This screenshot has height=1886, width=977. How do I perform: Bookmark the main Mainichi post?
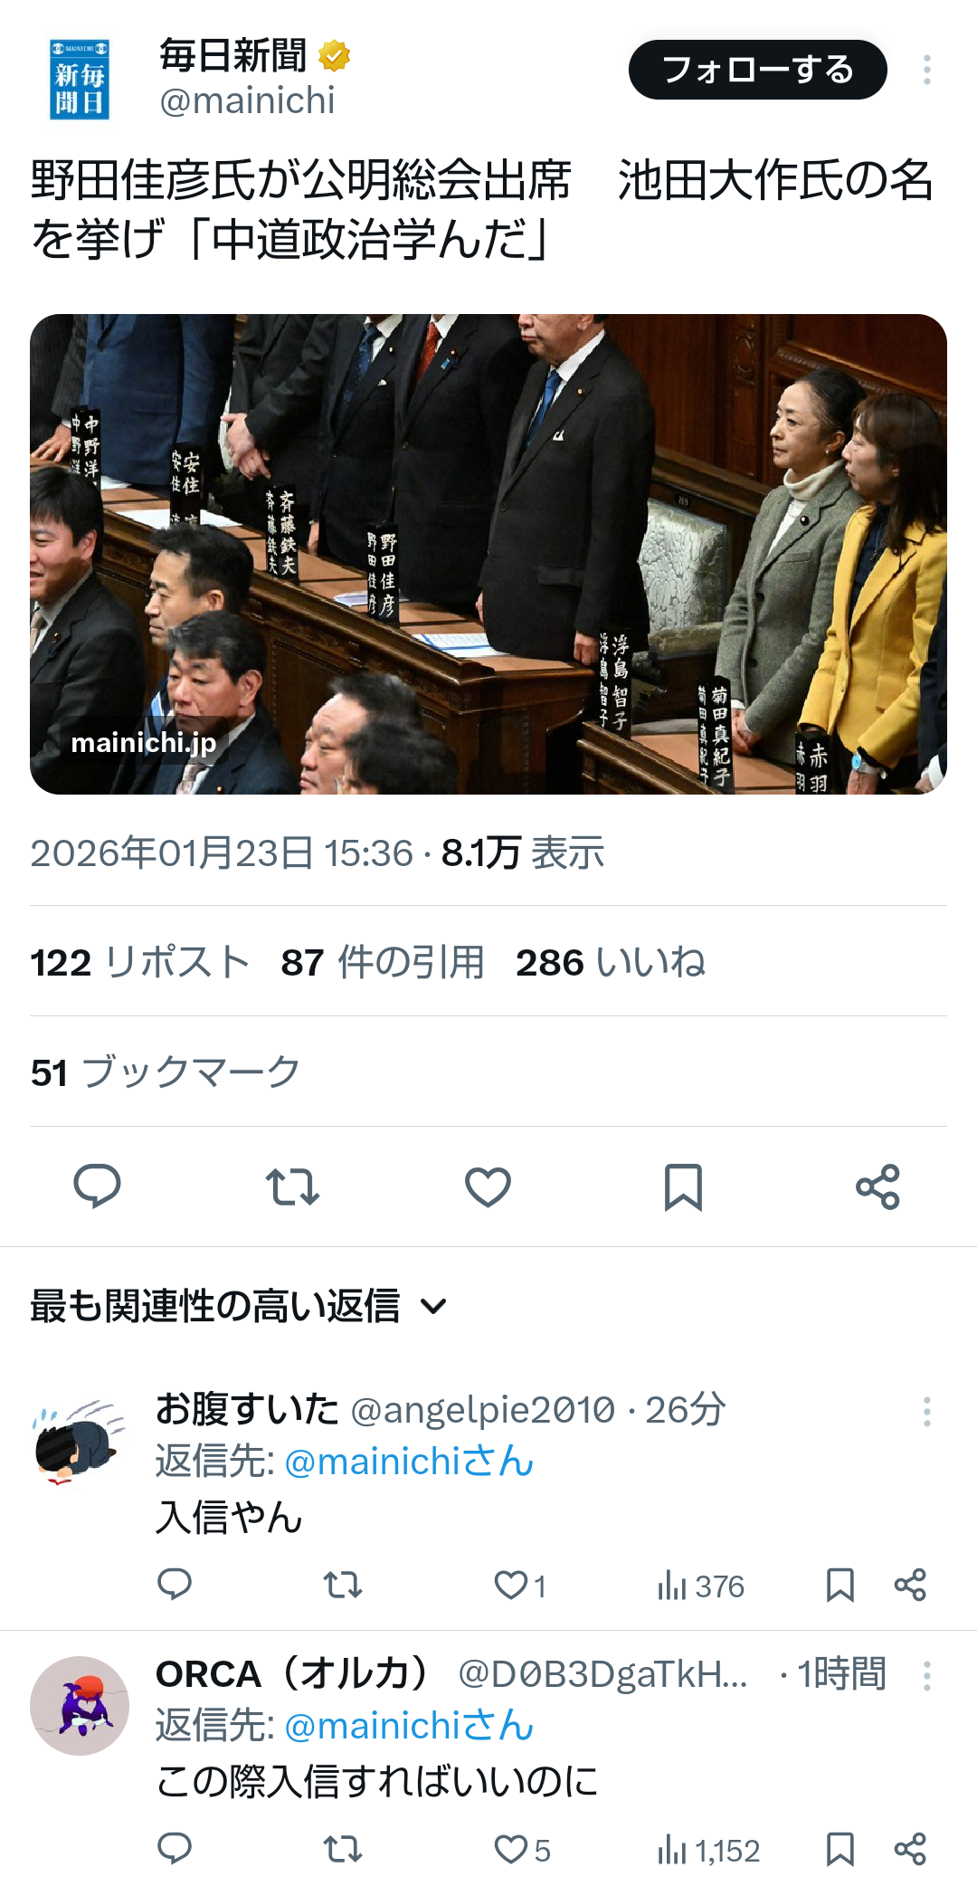click(x=683, y=1186)
